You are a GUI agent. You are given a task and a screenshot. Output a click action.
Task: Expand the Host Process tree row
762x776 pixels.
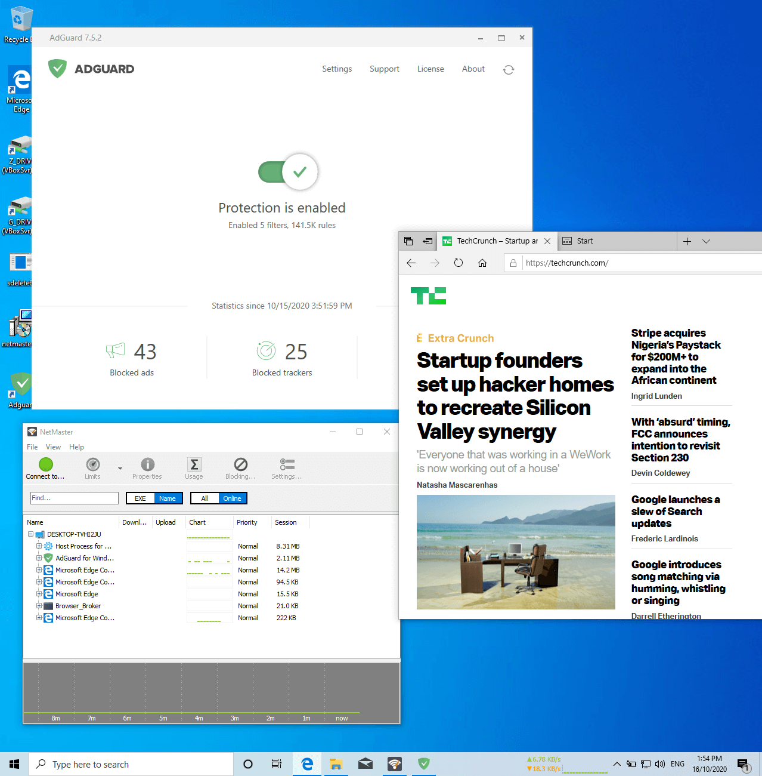coord(39,546)
